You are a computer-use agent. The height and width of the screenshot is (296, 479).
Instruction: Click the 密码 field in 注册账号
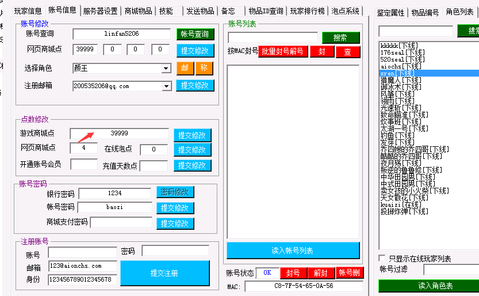pos(175,251)
